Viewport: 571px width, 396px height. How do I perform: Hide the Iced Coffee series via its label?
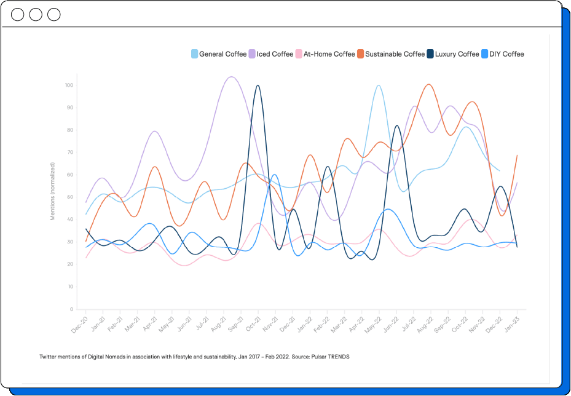pos(275,54)
